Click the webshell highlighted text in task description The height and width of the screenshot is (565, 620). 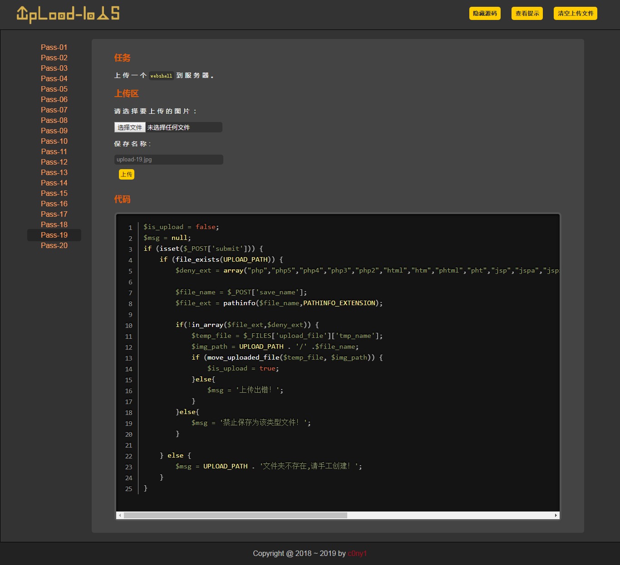161,76
